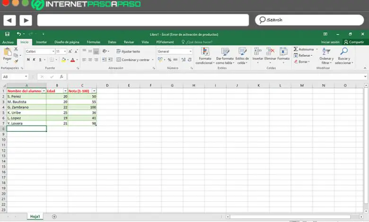Align text left in the cell
369x222 pixels.
[x=84, y=60]
